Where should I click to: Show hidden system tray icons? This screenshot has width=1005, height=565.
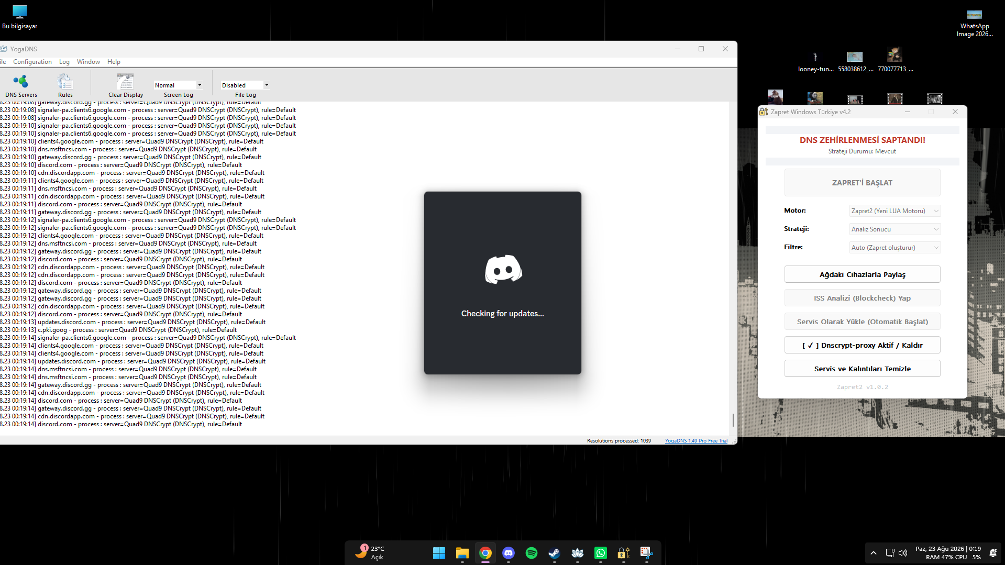coord(874,553)
